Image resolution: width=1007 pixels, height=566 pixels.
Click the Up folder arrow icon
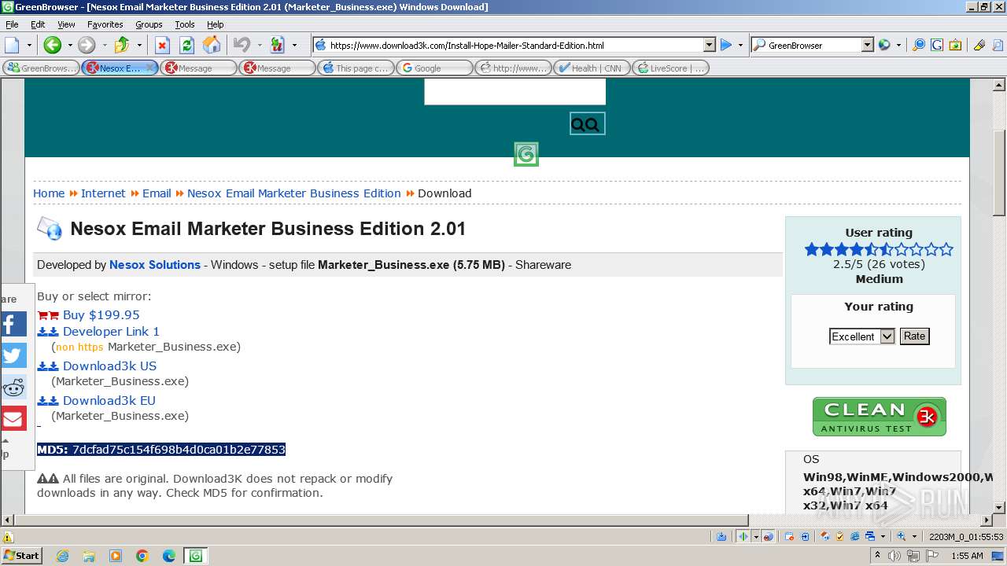coord(122,45)
